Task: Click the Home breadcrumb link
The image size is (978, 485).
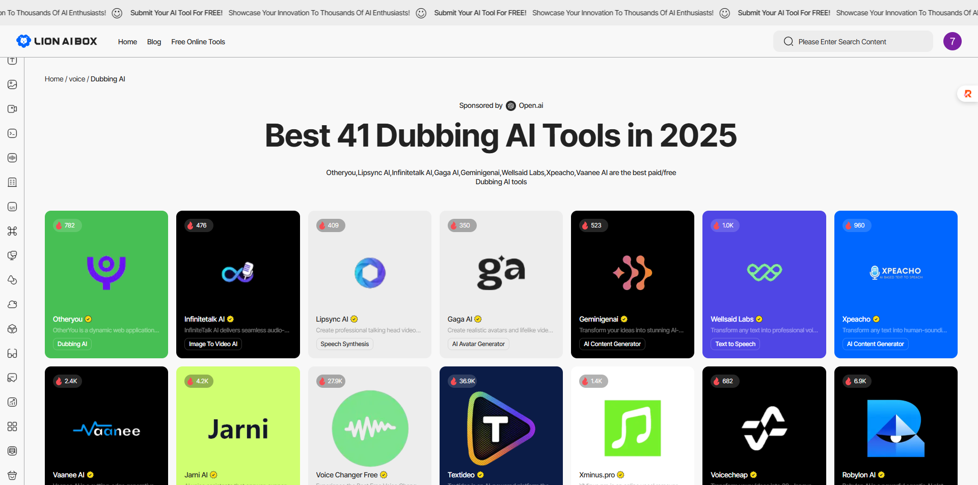Action: pyautogui.click(x=54, y=79)
